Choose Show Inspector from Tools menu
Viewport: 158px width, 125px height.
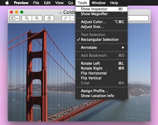[94, 9]
